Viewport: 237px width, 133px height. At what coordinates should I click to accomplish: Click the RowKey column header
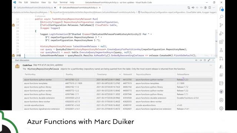pos(69,74)
